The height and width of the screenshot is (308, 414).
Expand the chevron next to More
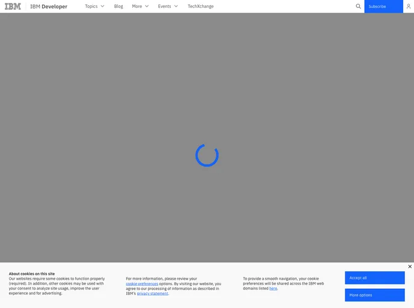tap(147, 7)
